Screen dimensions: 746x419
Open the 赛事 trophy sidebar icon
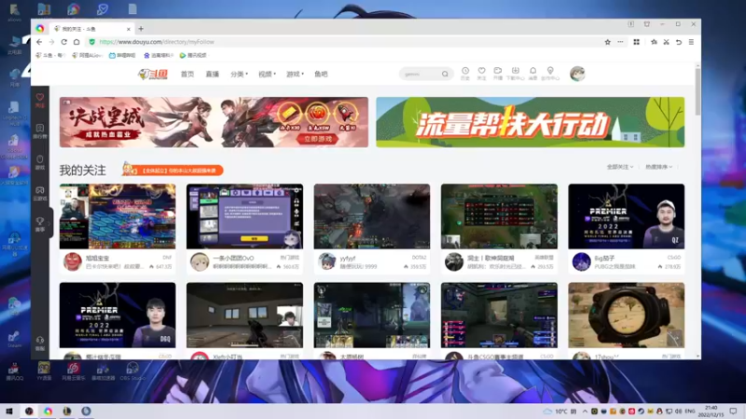40,224
